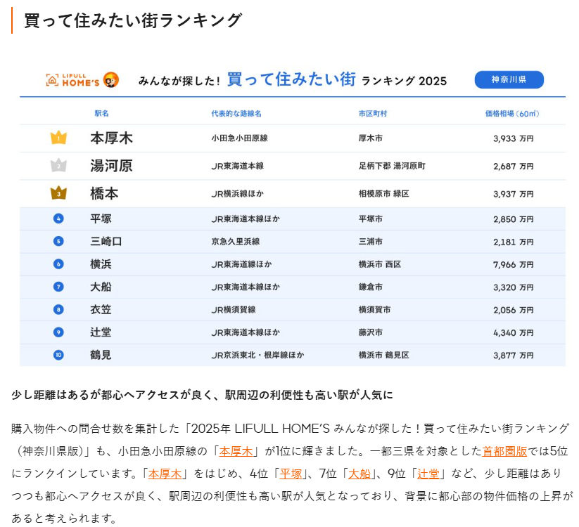Click the price 2,687 万円
This screenshot has height=527, width=579.
coord(514,167)
